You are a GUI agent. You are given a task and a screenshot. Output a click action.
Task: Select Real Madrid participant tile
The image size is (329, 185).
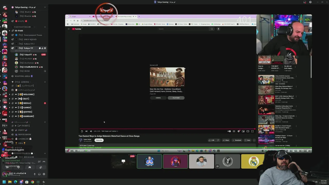tap(253, 161)
